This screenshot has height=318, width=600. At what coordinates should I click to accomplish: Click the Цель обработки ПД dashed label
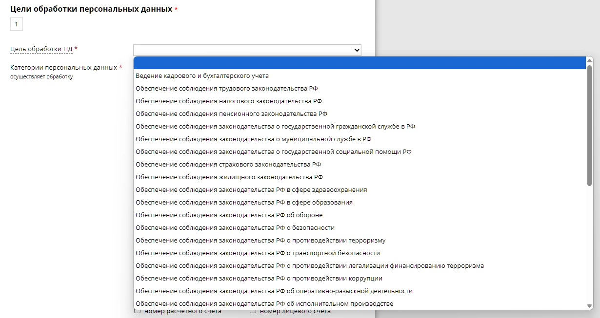click(41, 49)
